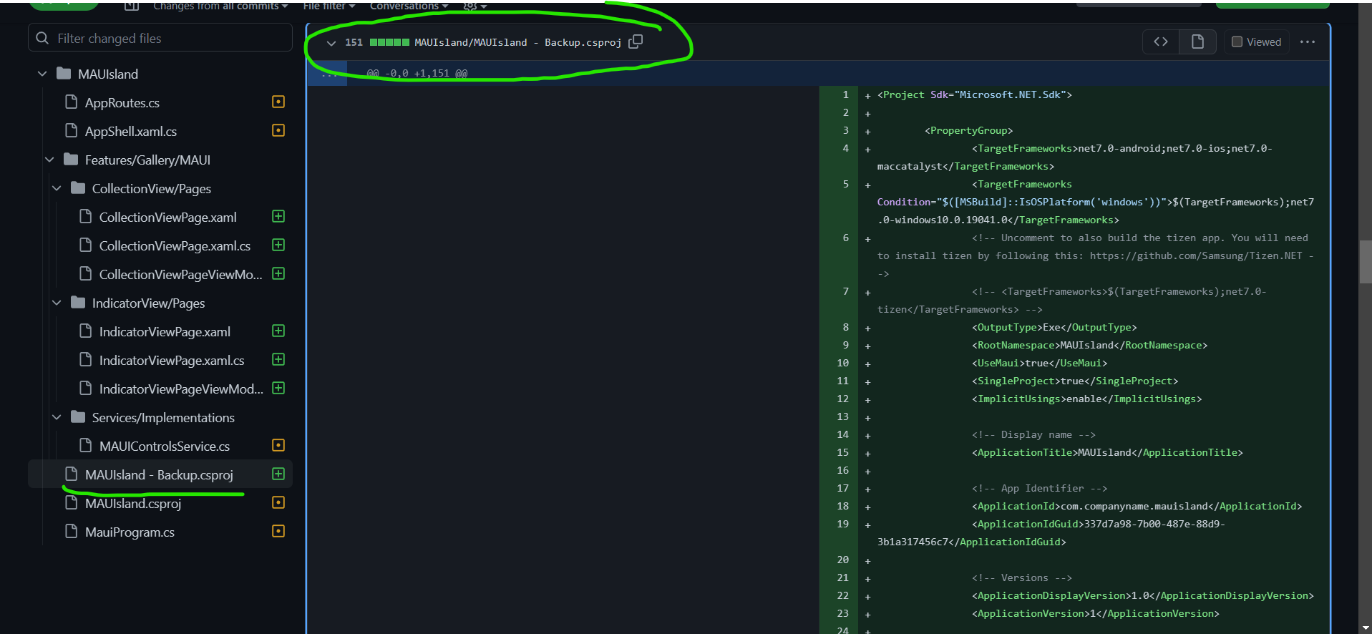Click the page vertical scrollbar thumb
Image resolution: width=1372 pixels, height=634 pixels.
click(x=1366, y=262)
